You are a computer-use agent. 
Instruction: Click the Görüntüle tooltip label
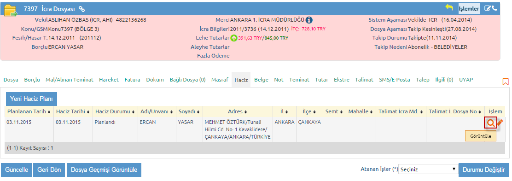[481, 136]
